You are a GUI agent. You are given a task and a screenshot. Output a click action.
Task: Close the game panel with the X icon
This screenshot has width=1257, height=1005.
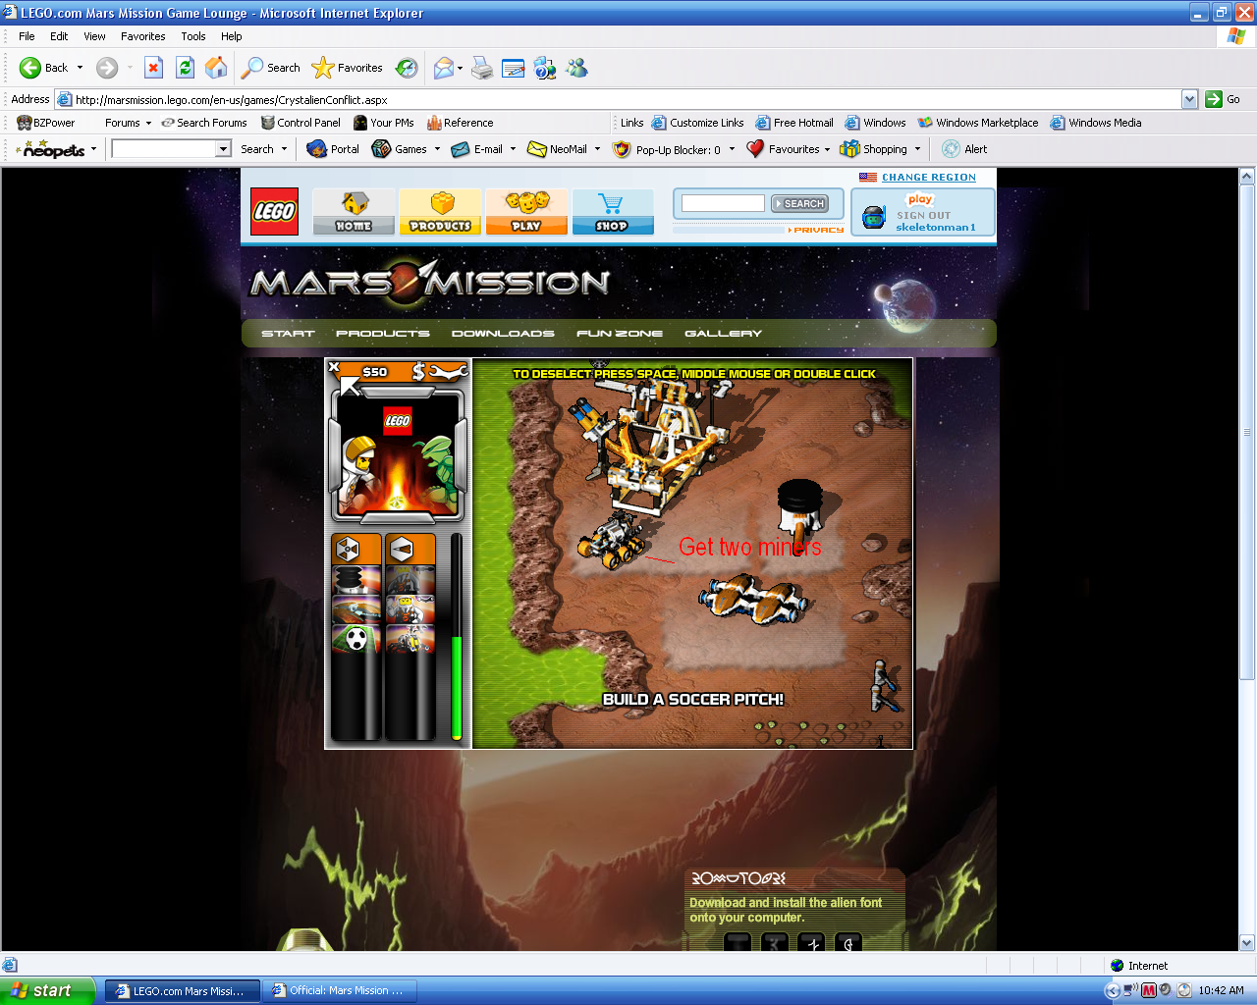334,367
